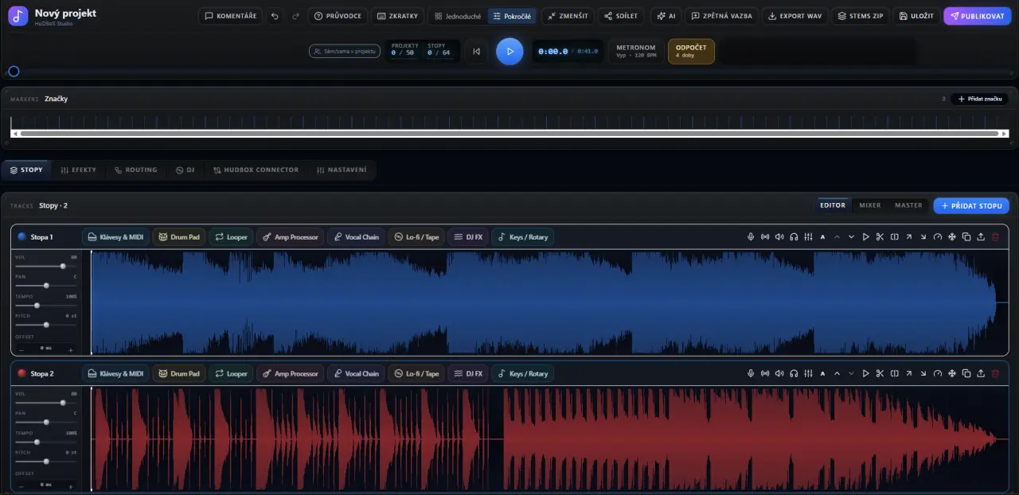Move Stopa 2 up with the chevron

[837, 373]
